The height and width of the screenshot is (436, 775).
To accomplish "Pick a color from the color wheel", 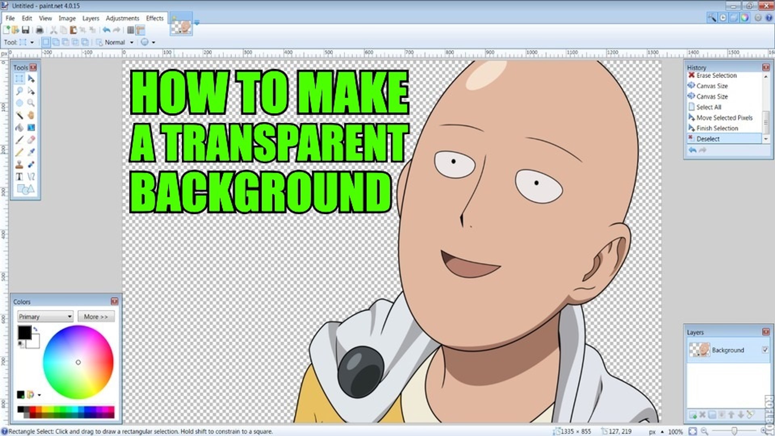I will 78,363.
